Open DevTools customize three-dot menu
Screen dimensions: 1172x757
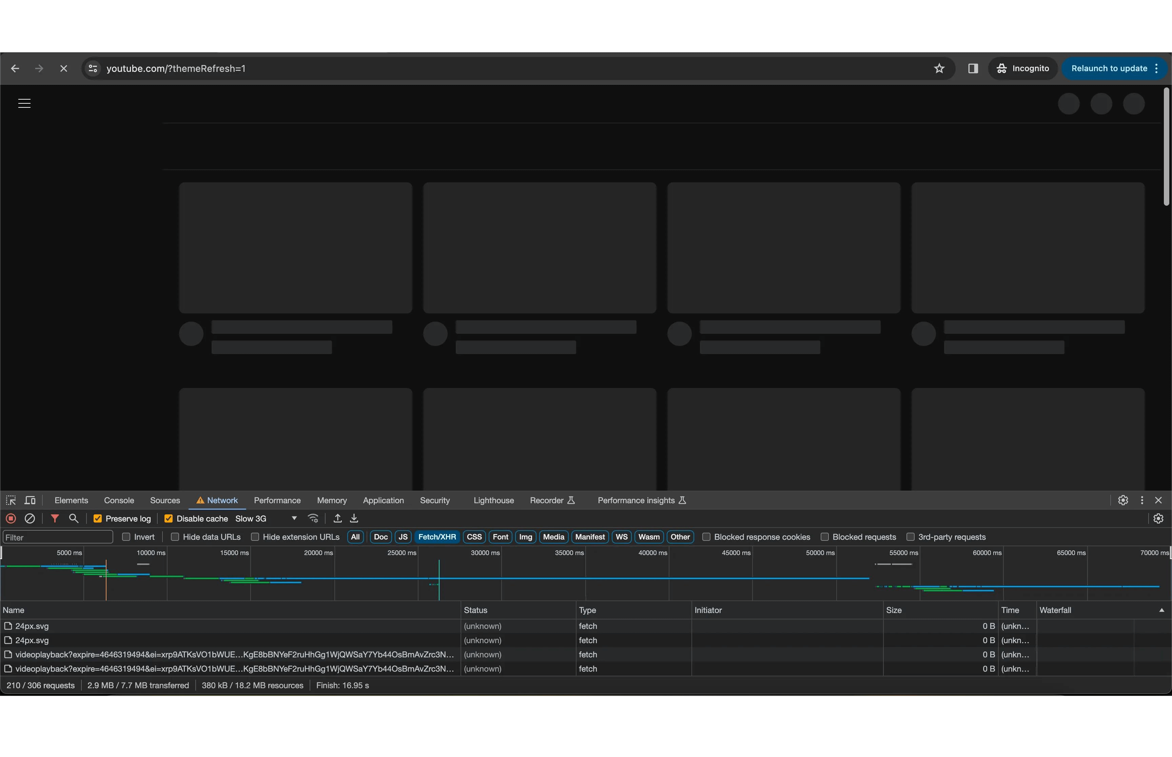[1142, 500]
